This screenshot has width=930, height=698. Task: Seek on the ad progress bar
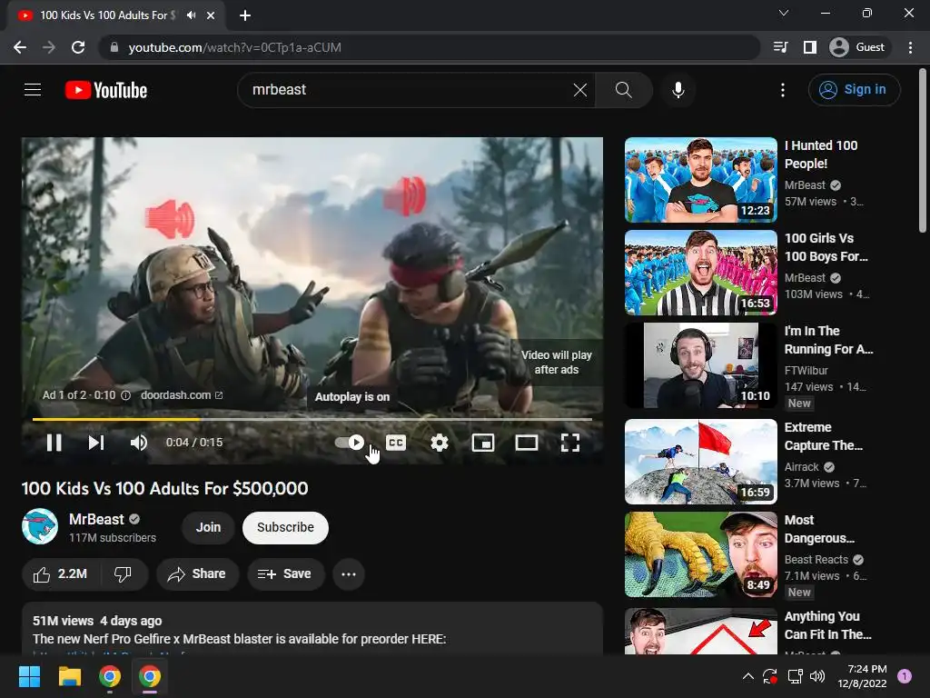tap(312, 419)
